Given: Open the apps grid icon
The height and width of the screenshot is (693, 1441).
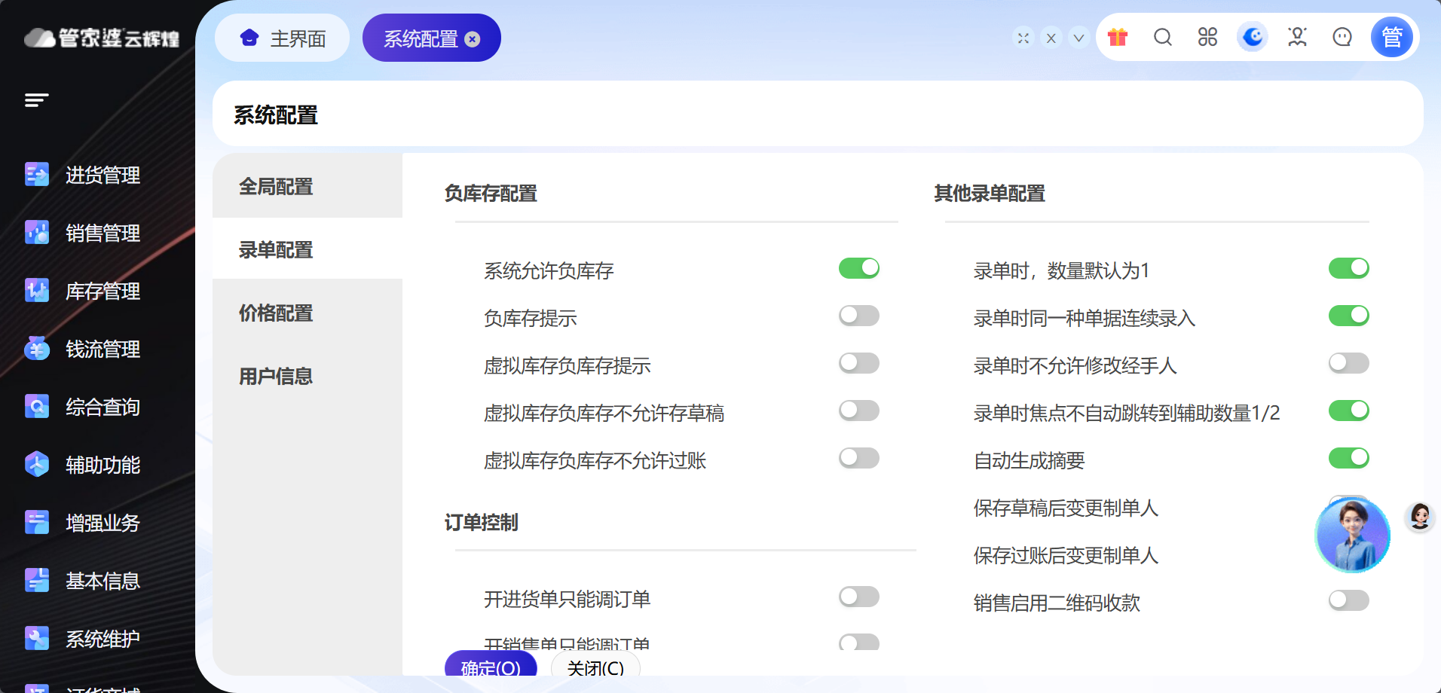Looking at the screenshot, I should tap(1207, 37).
